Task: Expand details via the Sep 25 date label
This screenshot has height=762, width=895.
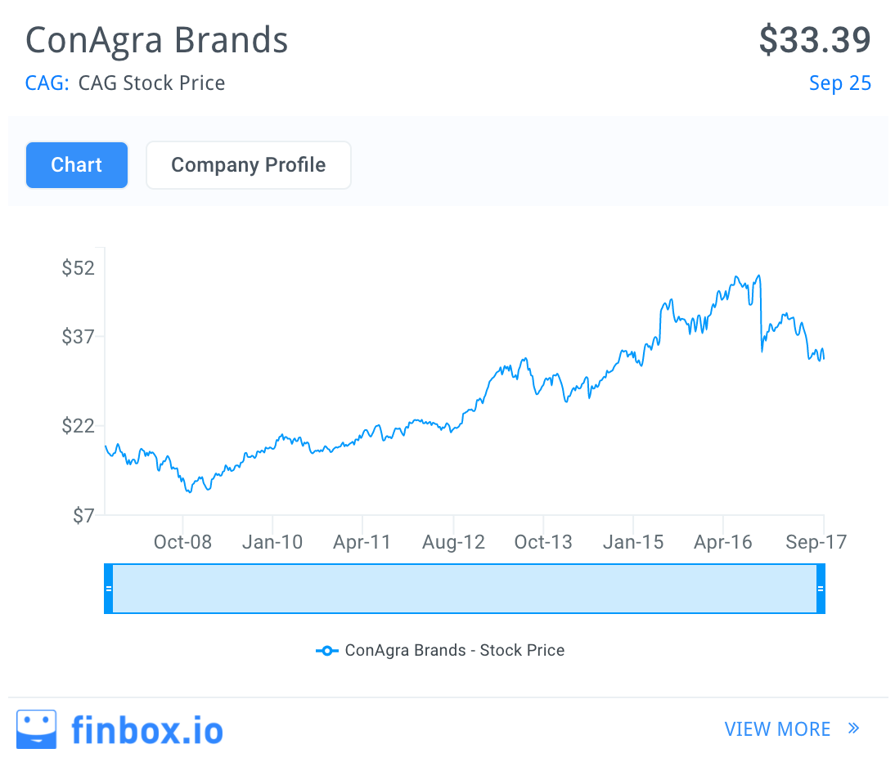Action: [x=840, y=83]
